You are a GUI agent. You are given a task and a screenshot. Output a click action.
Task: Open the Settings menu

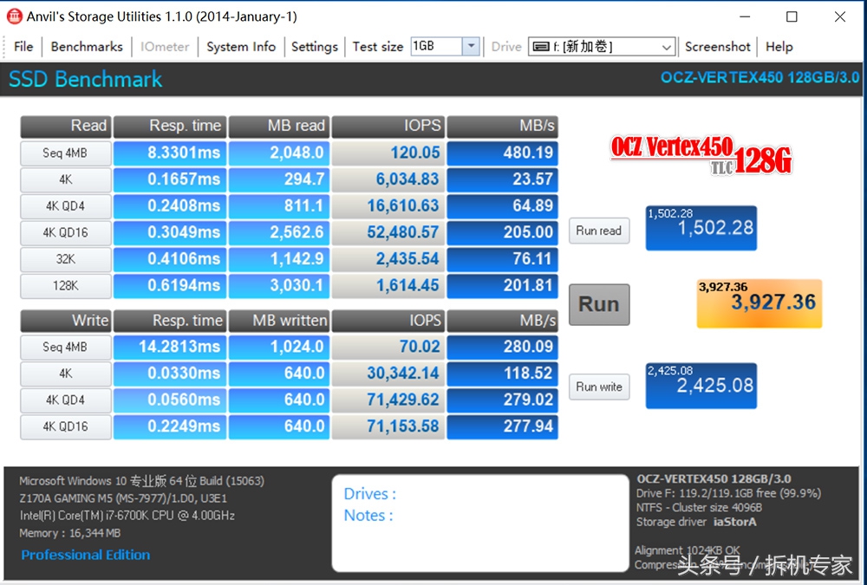tap(314, 47)
